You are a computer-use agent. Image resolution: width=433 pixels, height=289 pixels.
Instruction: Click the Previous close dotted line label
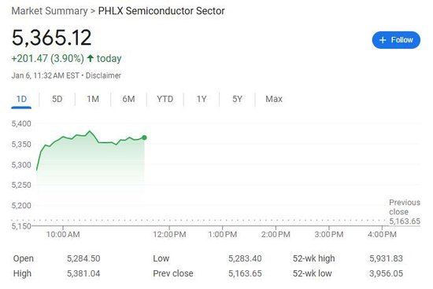tap(405, 211)
